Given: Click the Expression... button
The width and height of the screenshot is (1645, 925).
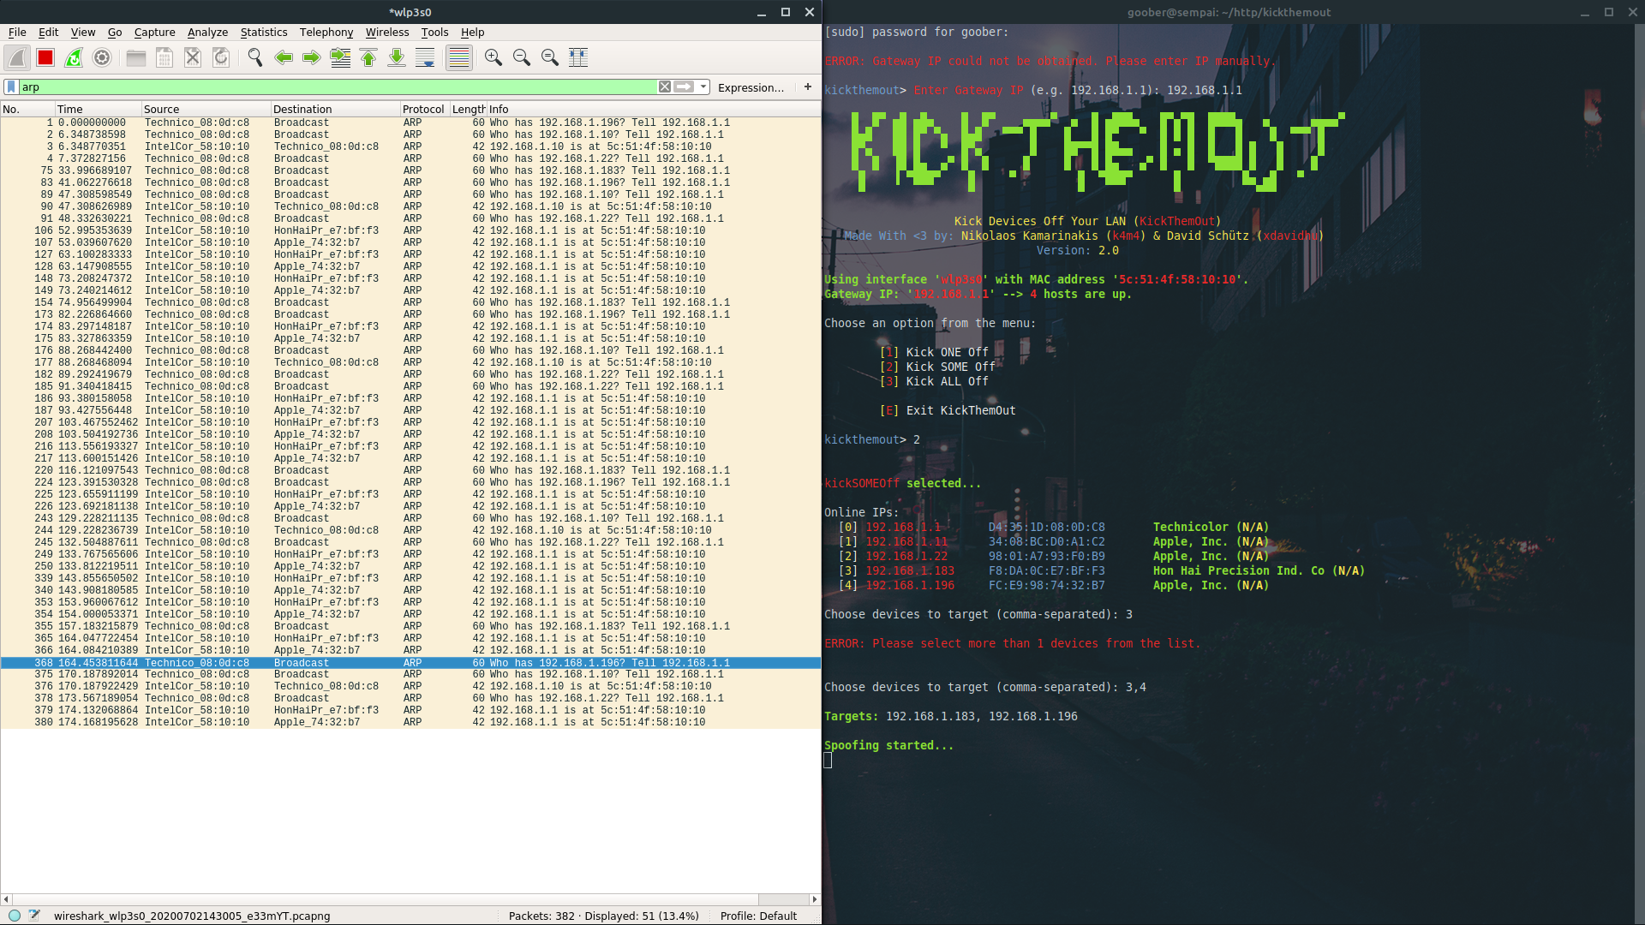Looking at the screenshot, I should tap(751, 87).
